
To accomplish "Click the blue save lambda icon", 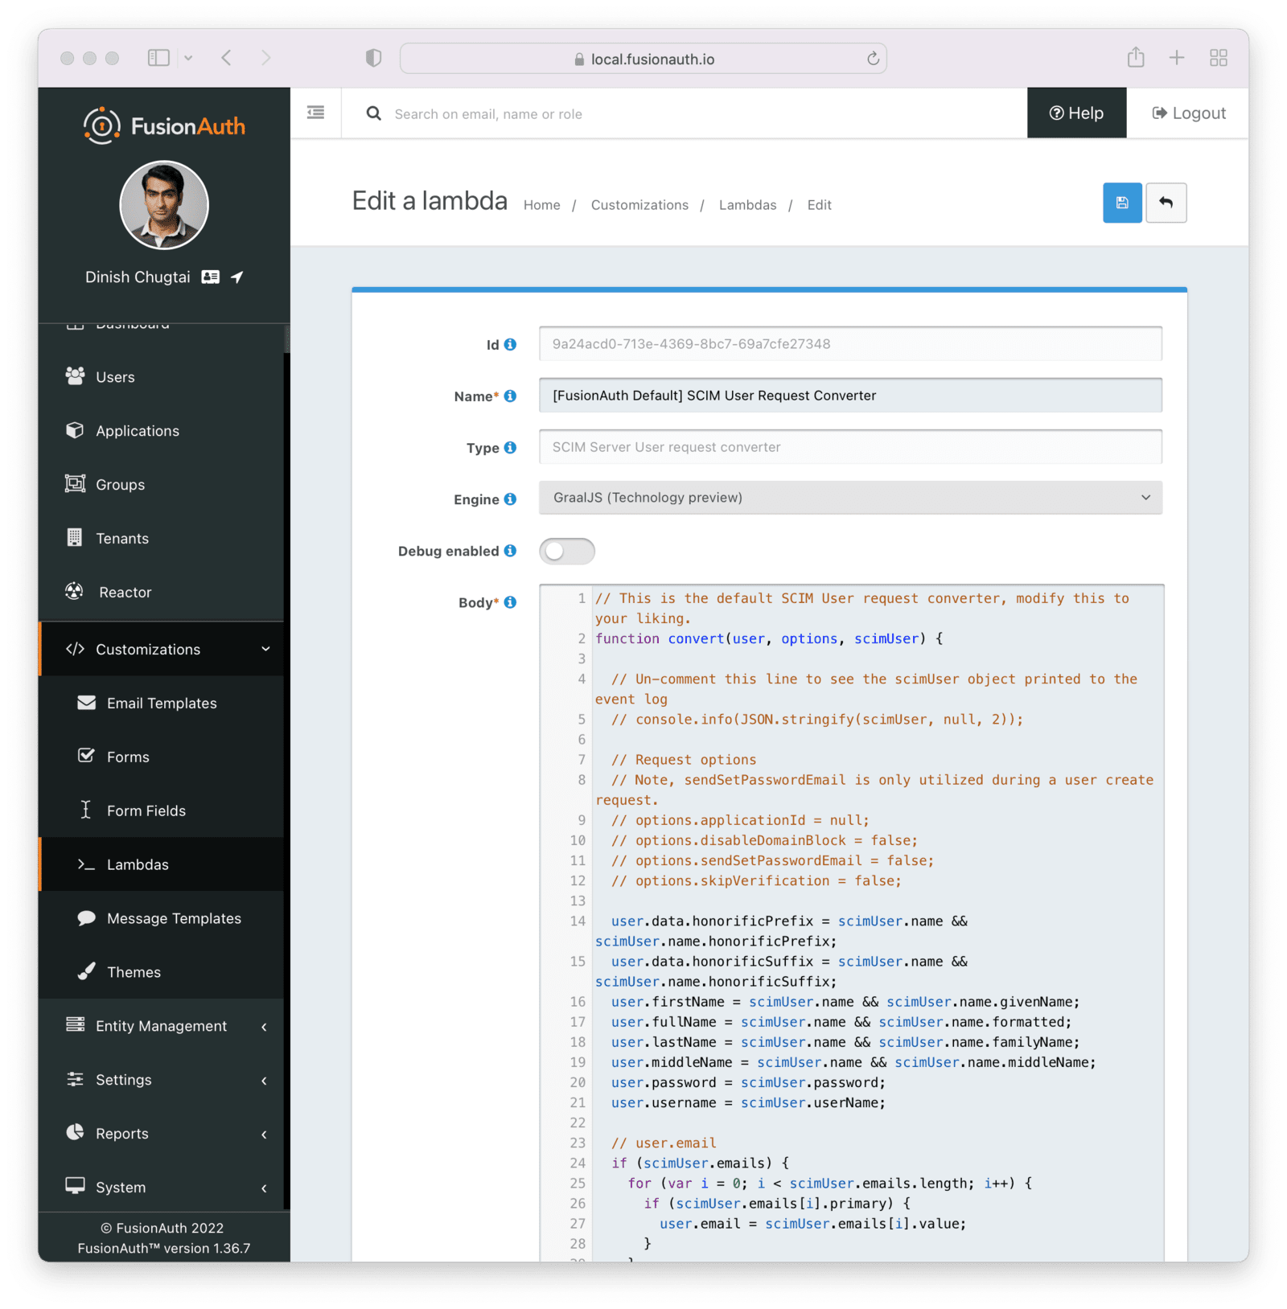I will [x=1121, y=203].
